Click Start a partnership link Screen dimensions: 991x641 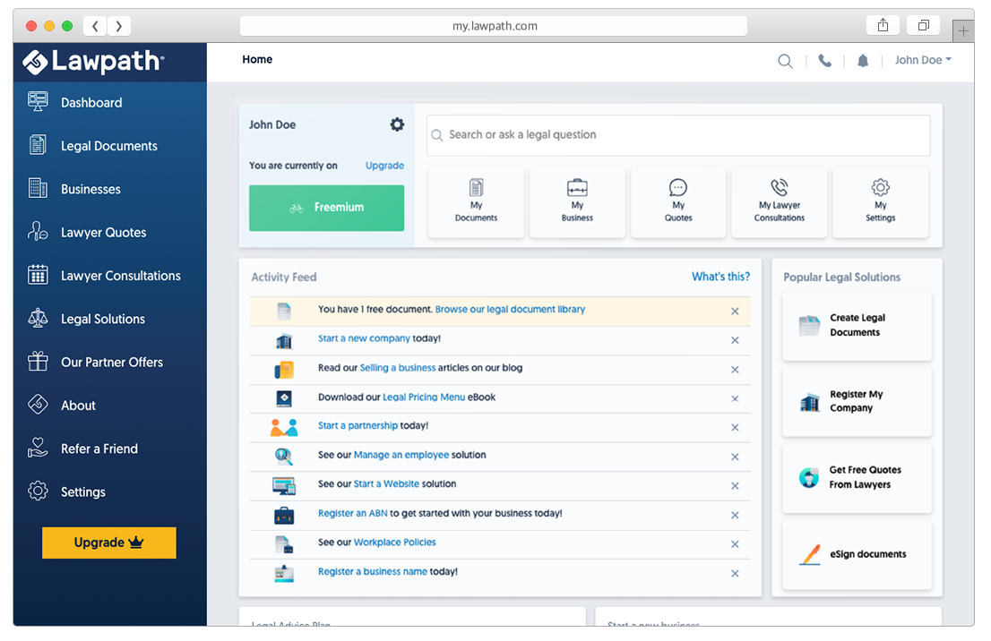(358, 425)
